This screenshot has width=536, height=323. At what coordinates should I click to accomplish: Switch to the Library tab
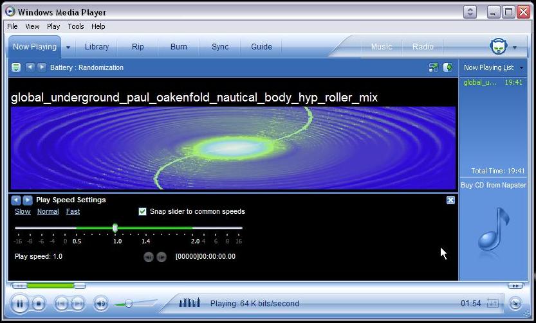pyautogui.click(x=97, y=47)
